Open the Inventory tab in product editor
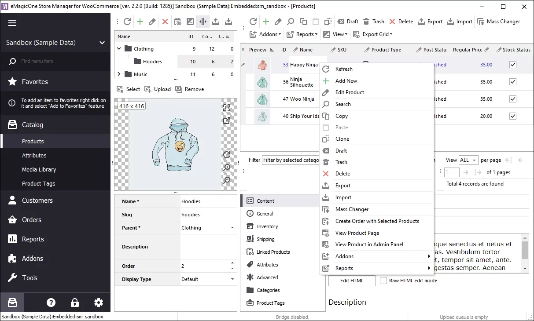 click(x=267, y=226)
